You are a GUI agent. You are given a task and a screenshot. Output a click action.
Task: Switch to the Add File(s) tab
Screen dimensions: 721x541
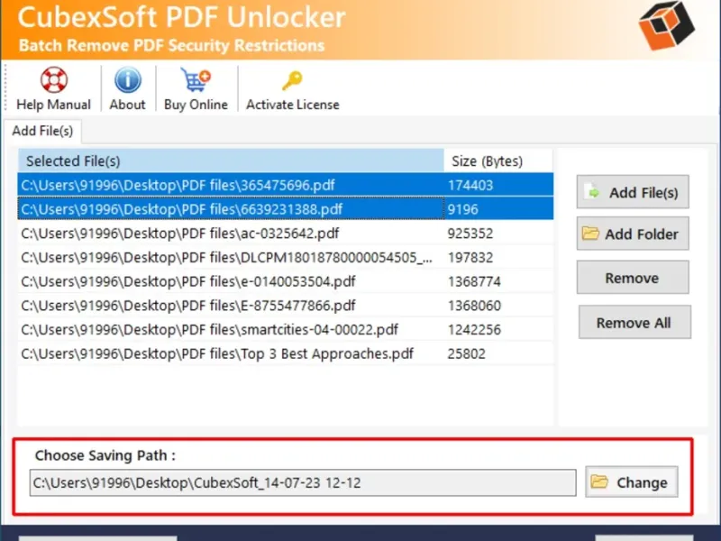42,131
